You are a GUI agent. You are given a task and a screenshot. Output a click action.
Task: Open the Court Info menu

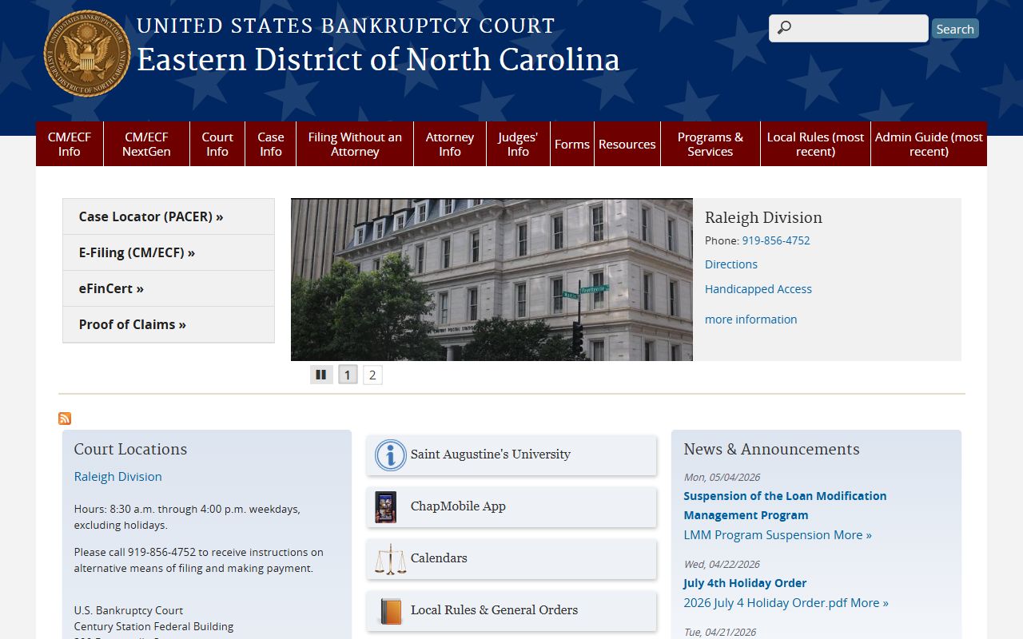click(217, 144)
